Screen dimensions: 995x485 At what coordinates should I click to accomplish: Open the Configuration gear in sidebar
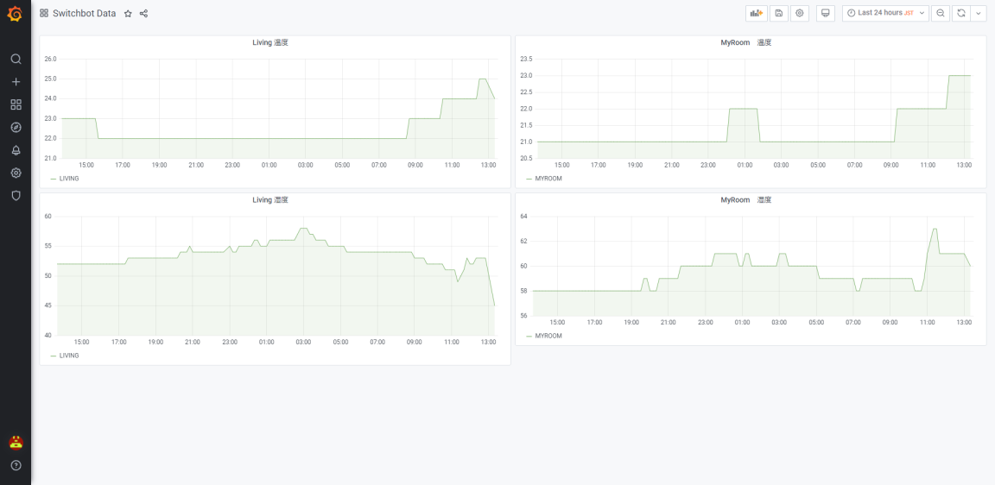coord(16,173)
